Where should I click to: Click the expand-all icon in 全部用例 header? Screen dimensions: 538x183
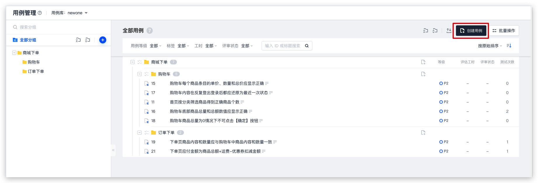435,31
